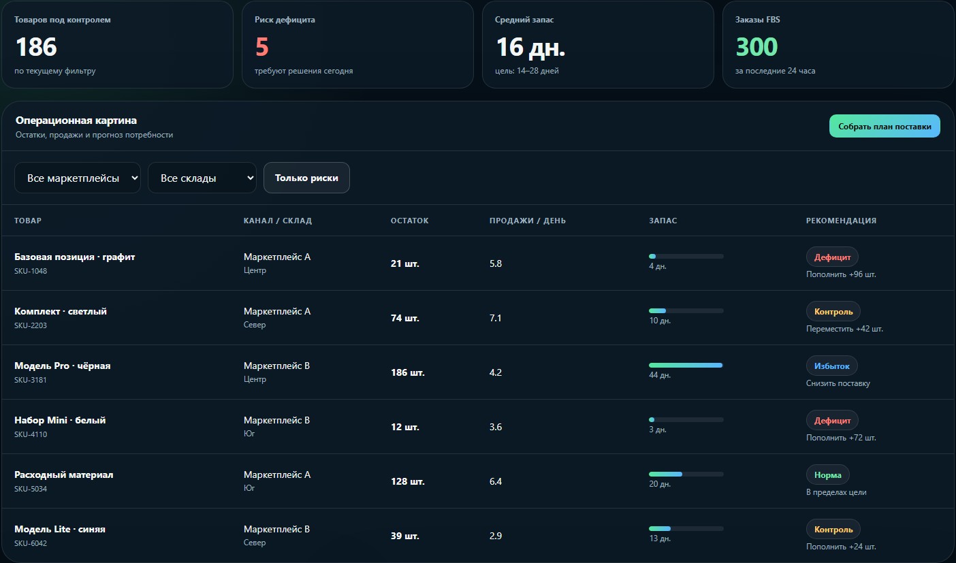Screen dimensions: 956x563
Task: Open product «Модель Pro · чёрная»
Action: (x=62, y=366)
